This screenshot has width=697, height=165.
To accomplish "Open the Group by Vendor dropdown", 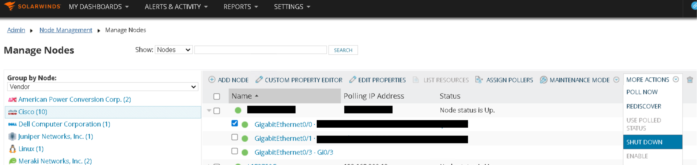I will tap(103, 87).
